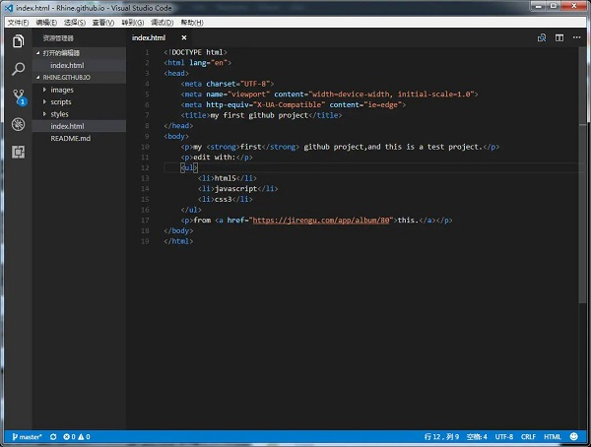The image size is (591, 447).
Task: Open the Explorer view in activity bar
Action: tap(18, 41)
